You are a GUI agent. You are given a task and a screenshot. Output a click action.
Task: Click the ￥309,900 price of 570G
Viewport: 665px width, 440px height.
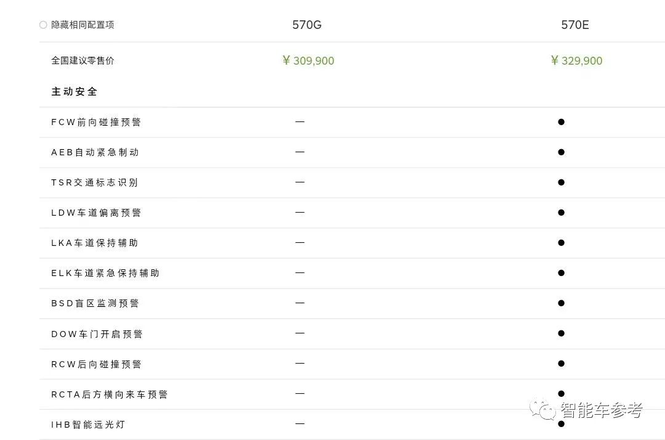(x=308, y=60)
